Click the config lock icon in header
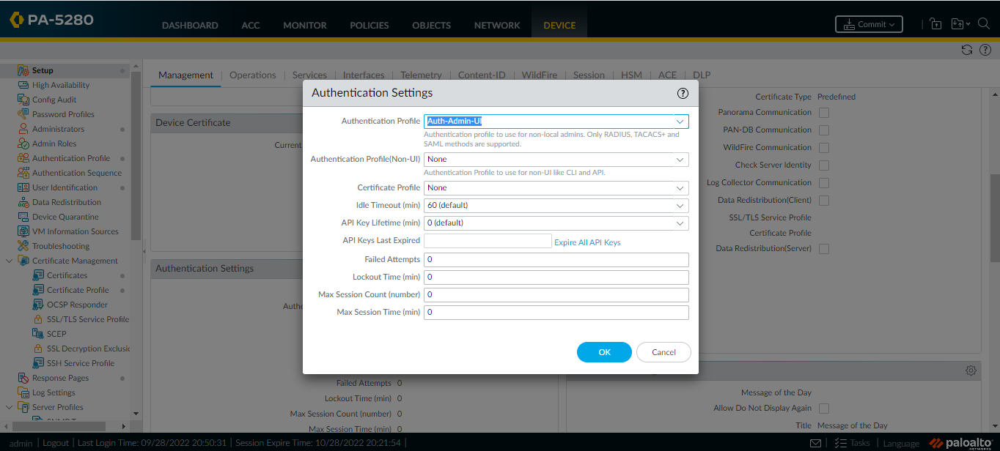Viewport: 1000px width, 451px height. (935, 24)
